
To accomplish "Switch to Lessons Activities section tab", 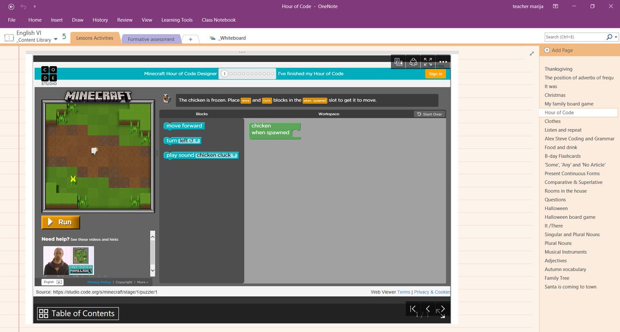I will (x=95, y=38).
